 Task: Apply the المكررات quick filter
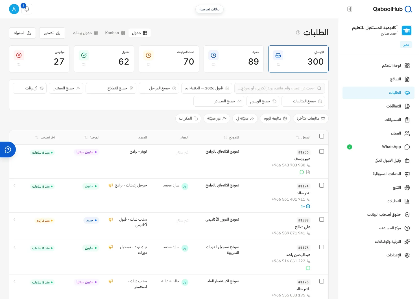point(188,118)
